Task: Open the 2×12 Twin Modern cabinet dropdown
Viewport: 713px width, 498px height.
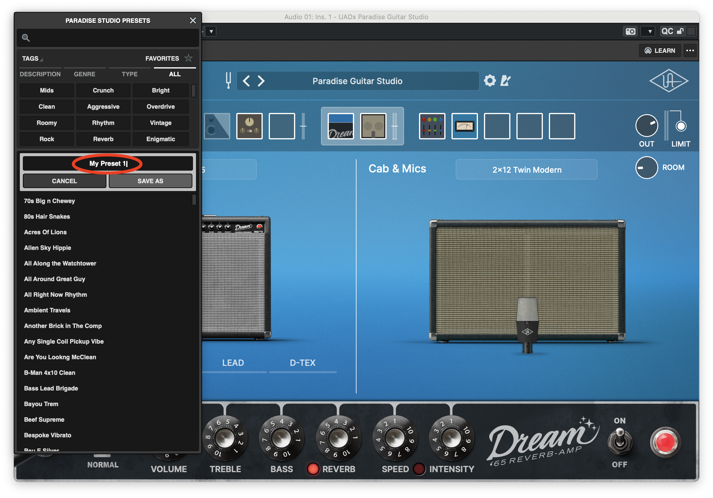Action: 526,170
